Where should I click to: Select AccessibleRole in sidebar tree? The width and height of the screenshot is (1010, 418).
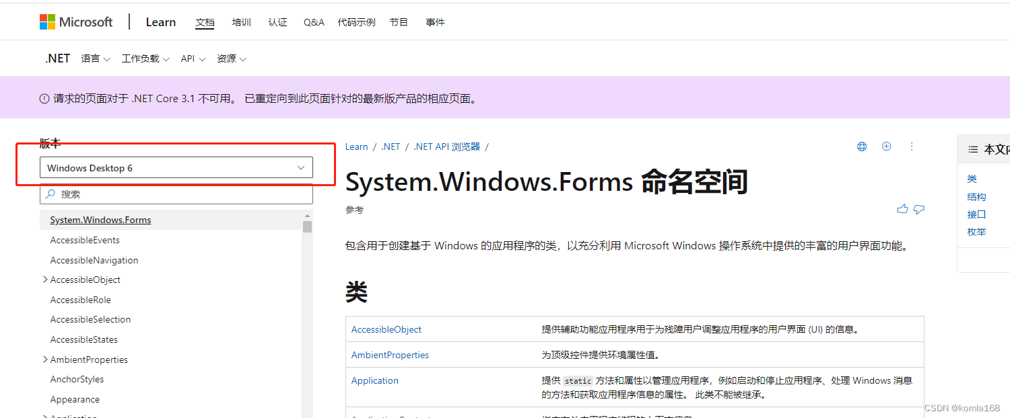[x=81, y=300]
